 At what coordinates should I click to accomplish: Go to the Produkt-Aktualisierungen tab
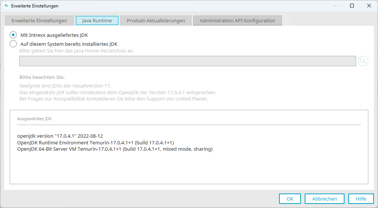156,20
